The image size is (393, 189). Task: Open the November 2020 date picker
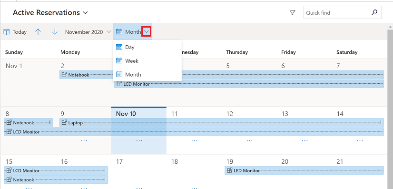[88, 32]
